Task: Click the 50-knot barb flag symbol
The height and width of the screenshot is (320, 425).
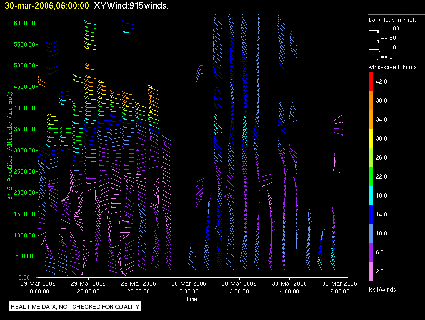Action: (x=374, y=39)
